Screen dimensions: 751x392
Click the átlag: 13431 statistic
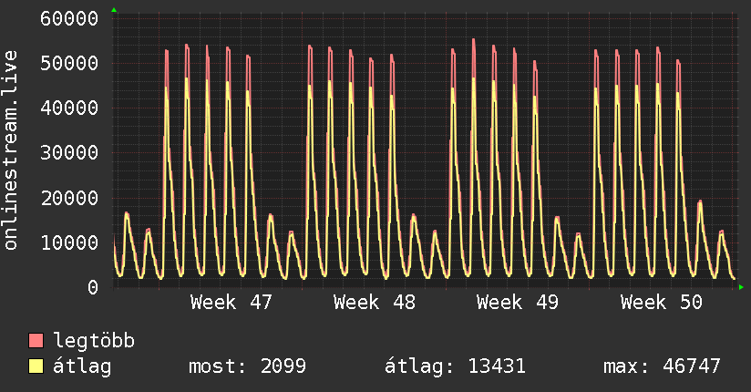pyautogui.click(x=455, y=366)
